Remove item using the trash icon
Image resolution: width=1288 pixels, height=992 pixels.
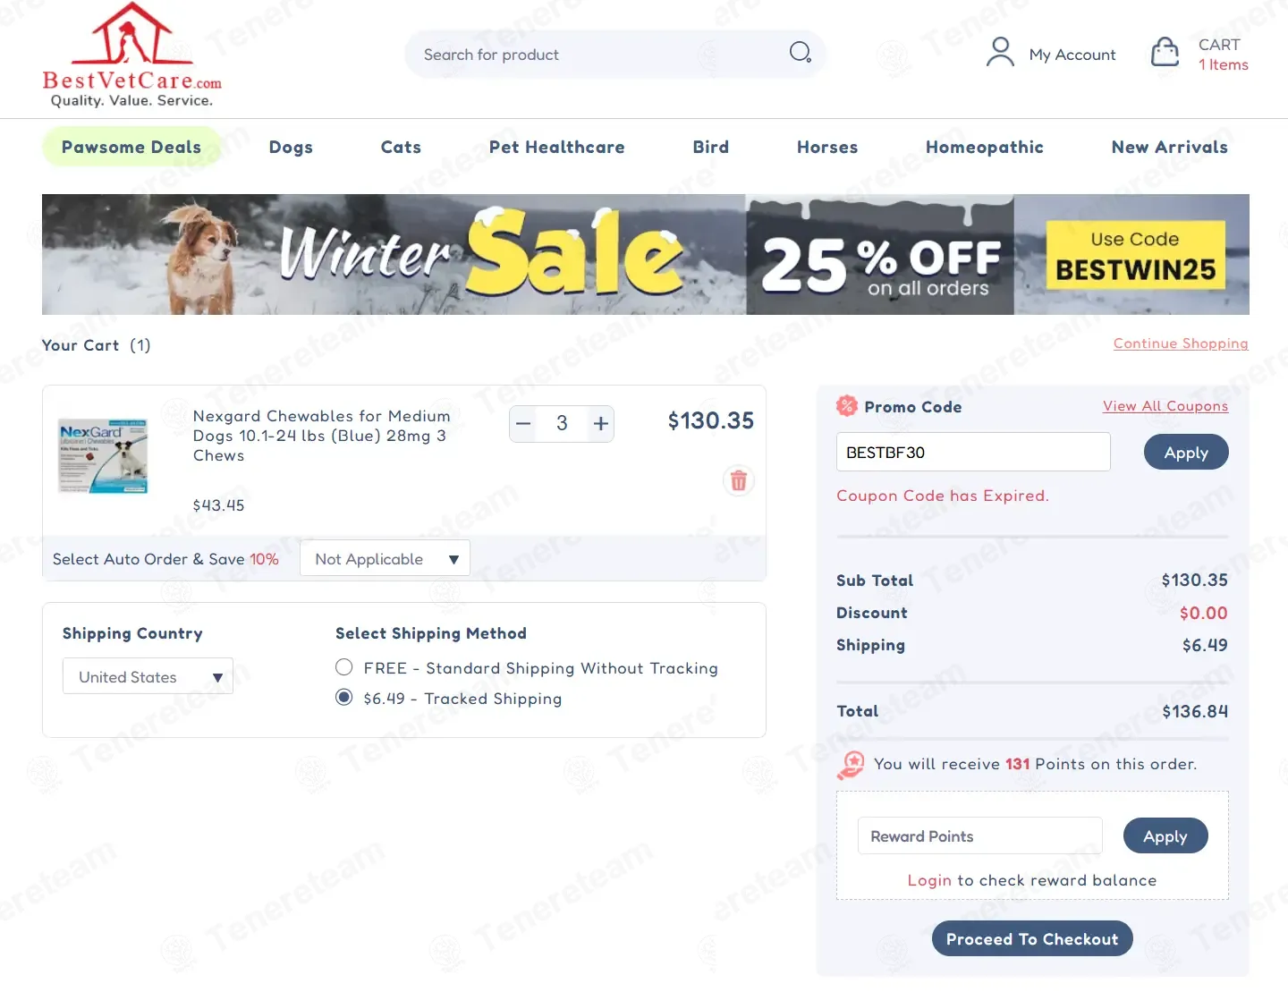739,480
